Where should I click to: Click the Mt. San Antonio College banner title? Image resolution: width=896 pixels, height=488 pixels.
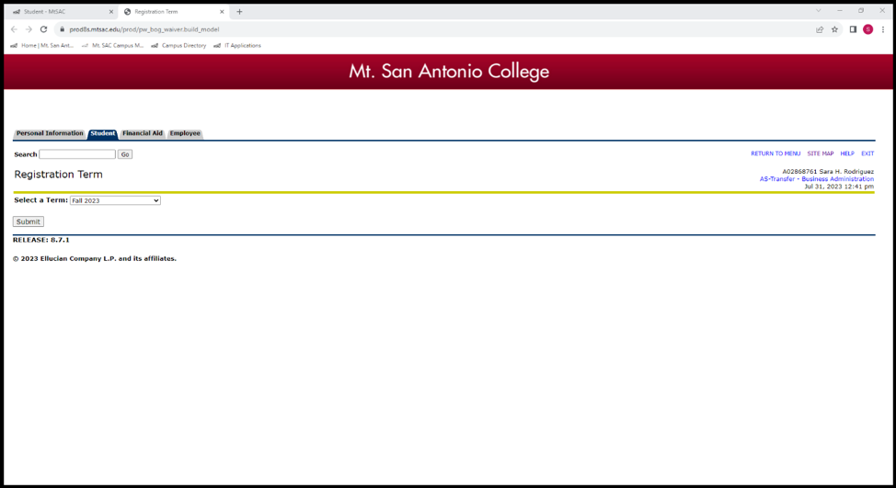[x=449, y=72]
